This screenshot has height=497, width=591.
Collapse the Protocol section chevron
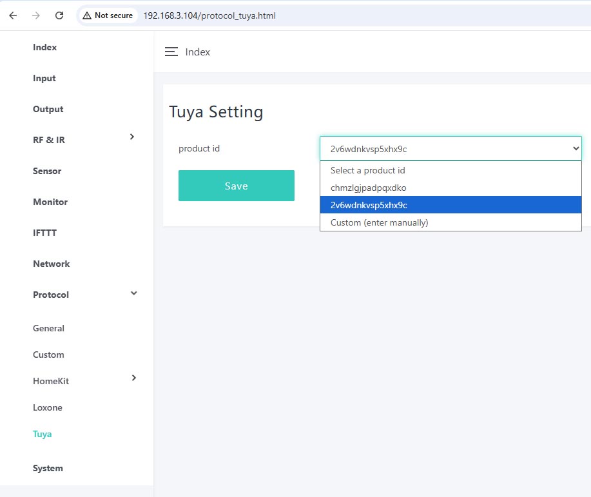click(133, 293)
